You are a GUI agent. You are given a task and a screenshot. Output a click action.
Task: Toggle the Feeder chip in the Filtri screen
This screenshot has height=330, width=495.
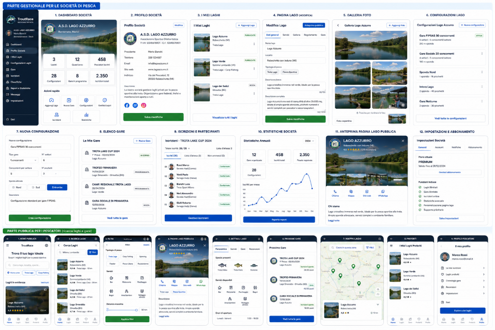[x=112, y=264]
